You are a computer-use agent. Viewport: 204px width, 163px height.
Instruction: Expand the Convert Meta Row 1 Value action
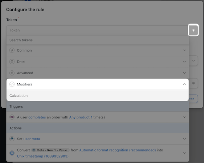pos(184,153)
